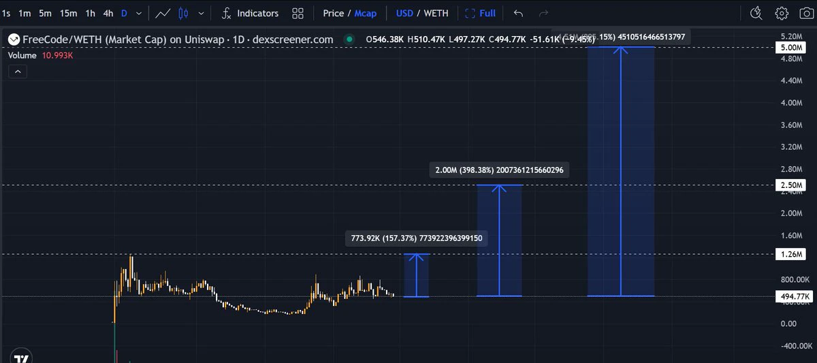Collapse the indicator legend chevron
Image resolution: width=817 pixels, height=363 pixels.
[18, 72]
